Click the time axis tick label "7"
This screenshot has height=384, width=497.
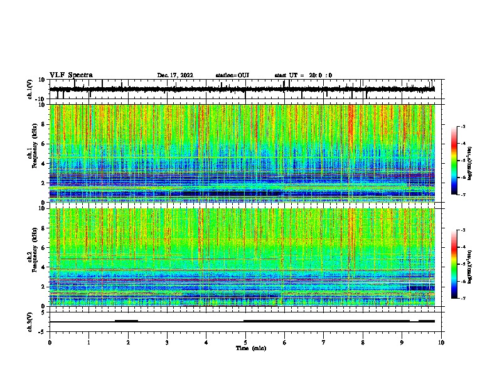tap(324, 343)
